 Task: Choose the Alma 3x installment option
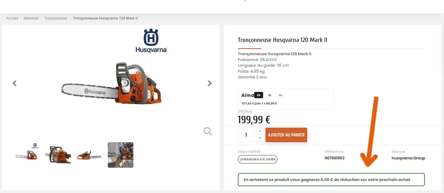(270, 95)
